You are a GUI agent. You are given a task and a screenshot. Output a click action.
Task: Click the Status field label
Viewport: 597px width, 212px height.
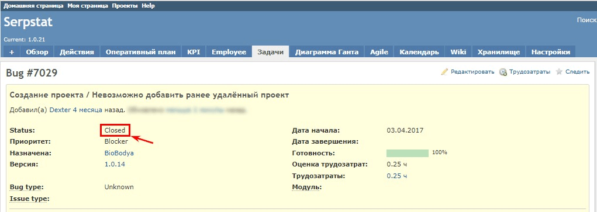pos(22,130)
